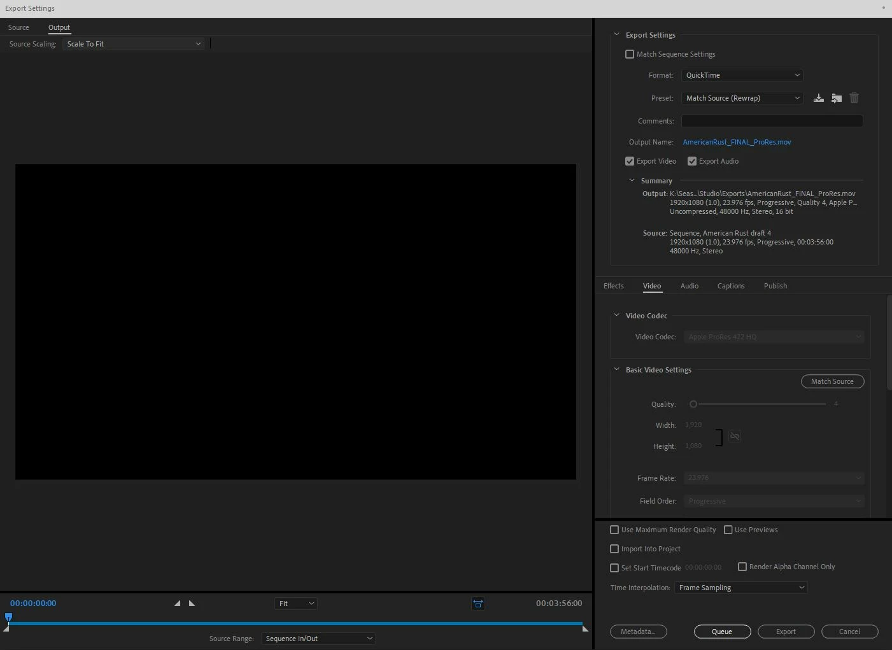The width and height of the screenshot is (892, 650).
Task: Enable Set Start Timecode checkbox
Action: pyautogui.click(x=614, y=568)
